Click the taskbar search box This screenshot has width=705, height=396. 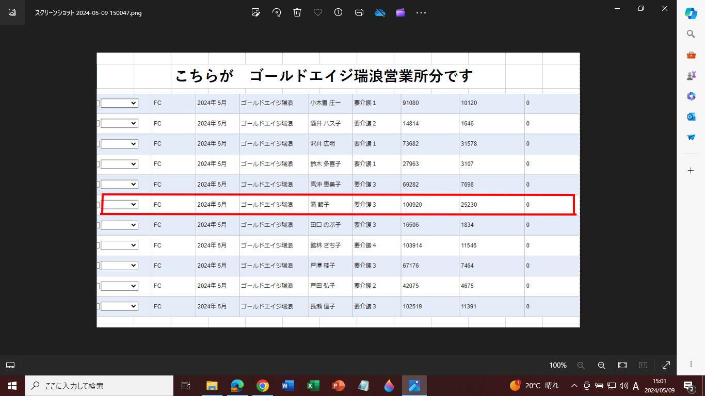pos(99,386)
